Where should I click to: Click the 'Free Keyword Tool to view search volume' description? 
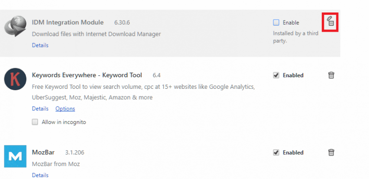(143, 92)
